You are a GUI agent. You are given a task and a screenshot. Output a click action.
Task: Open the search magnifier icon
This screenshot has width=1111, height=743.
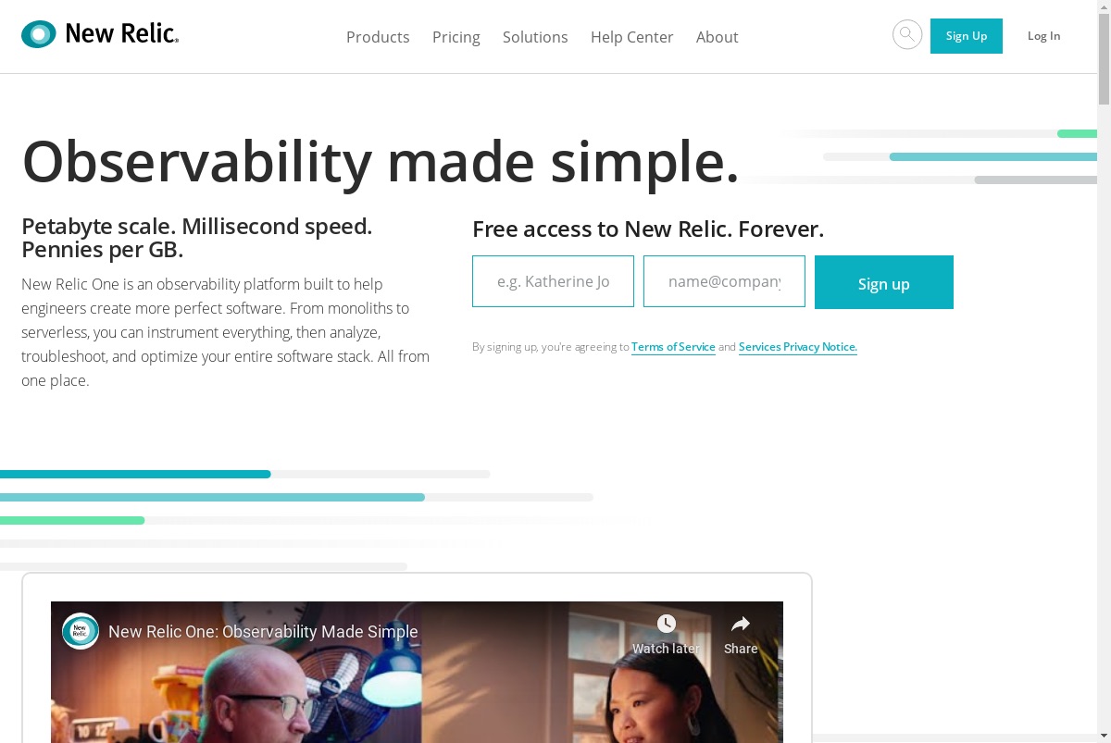coord(907,35)
